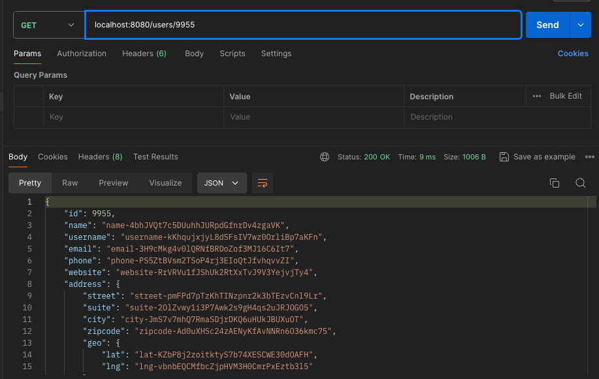Open the request Body tab
Viewport: 599px width, 379px height.
point(194,54)
